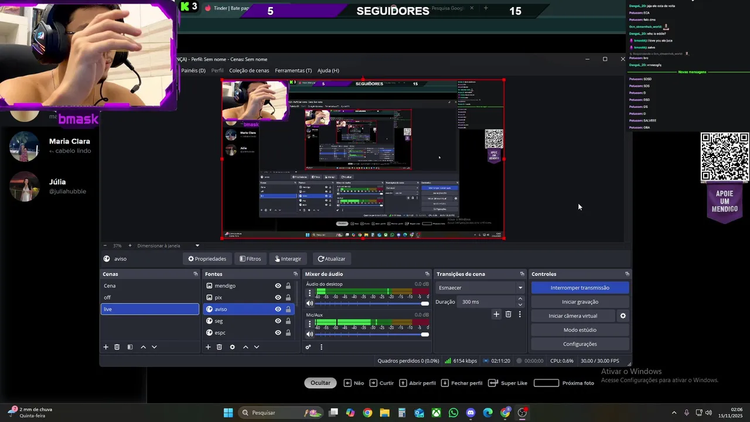The width and height of the screenshot is (750, 422).
Task: Click the Interagir button
Action: (x=288, y=258)
